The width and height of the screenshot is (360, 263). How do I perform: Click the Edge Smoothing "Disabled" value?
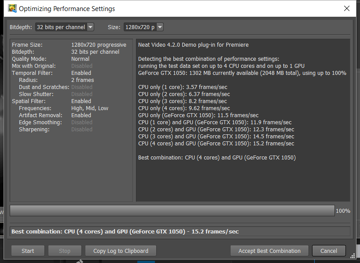(82, 122)
